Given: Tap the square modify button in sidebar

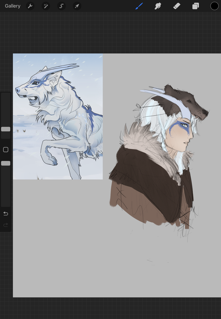Looking at the screenshot, I should (x=6, y=150).
